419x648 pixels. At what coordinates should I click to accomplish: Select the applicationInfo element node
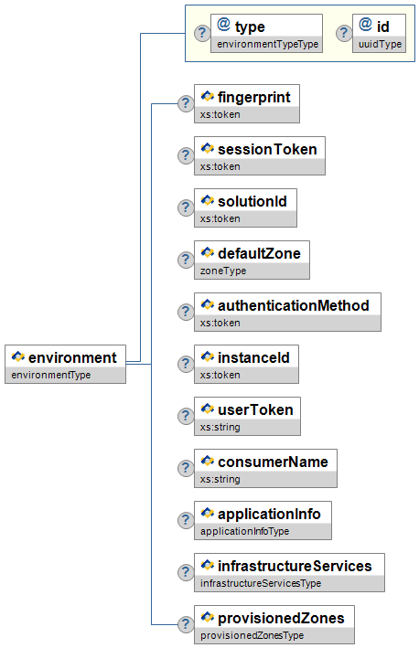tap(263, 520)
